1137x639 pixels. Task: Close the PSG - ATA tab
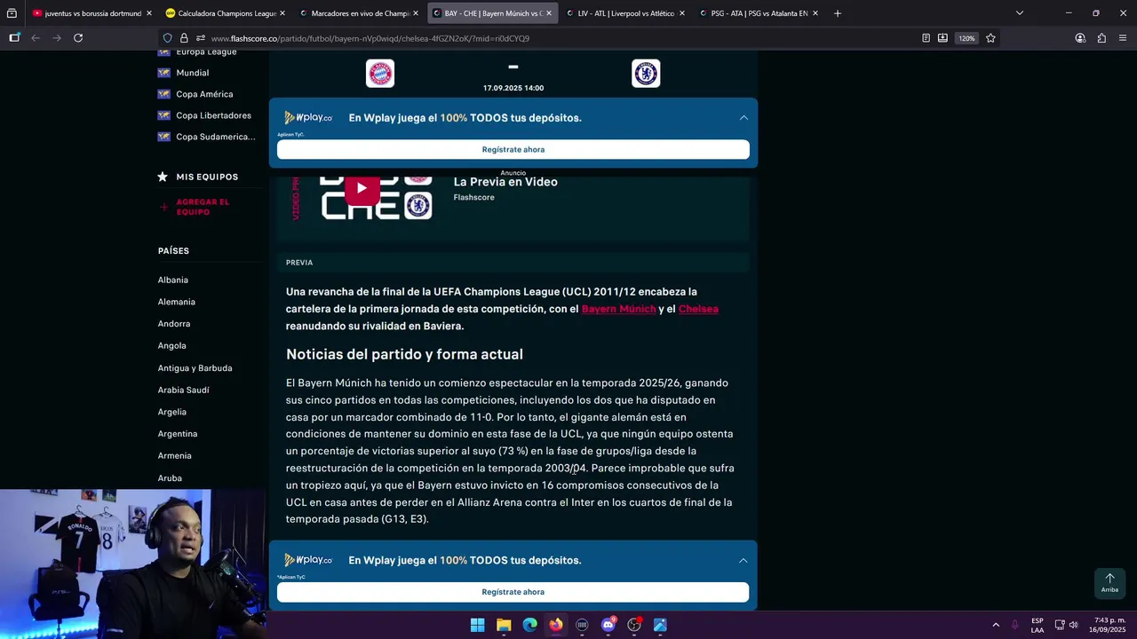click(x=815, y=13)
